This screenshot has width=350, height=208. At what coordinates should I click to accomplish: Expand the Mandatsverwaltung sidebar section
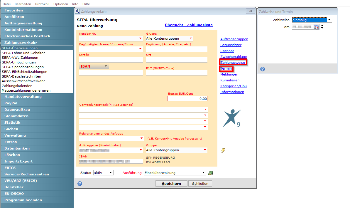37,97
